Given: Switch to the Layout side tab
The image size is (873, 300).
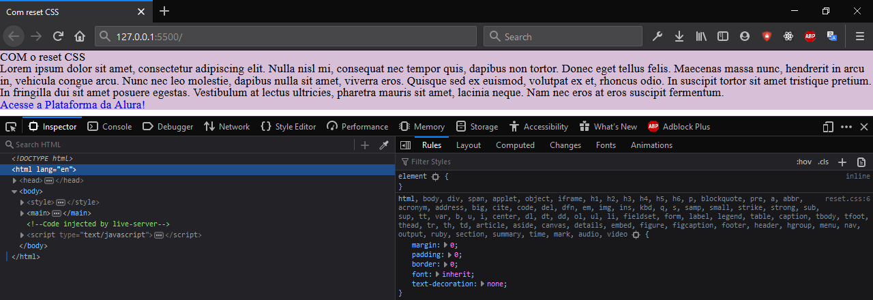Looking at the screenshot, I should click(469, 145).
